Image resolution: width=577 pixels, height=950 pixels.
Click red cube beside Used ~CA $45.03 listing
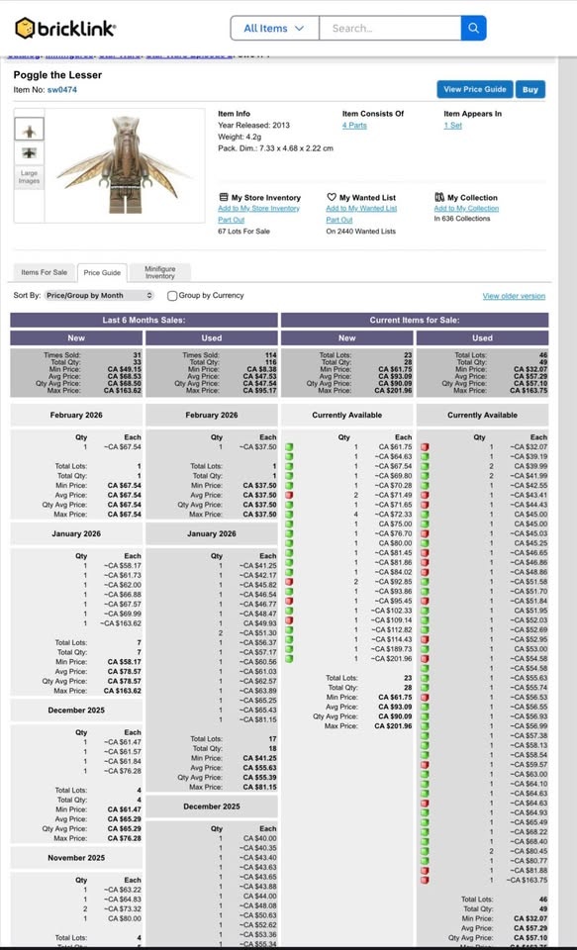[x=425, y=533]
